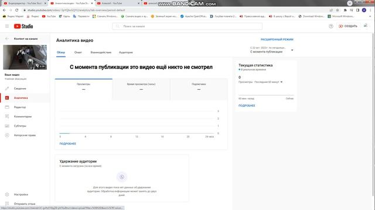Viewport: 375px width, 210px height.
Task: Click Отправить отзыв in the sidebar
Action: (25, 204)
